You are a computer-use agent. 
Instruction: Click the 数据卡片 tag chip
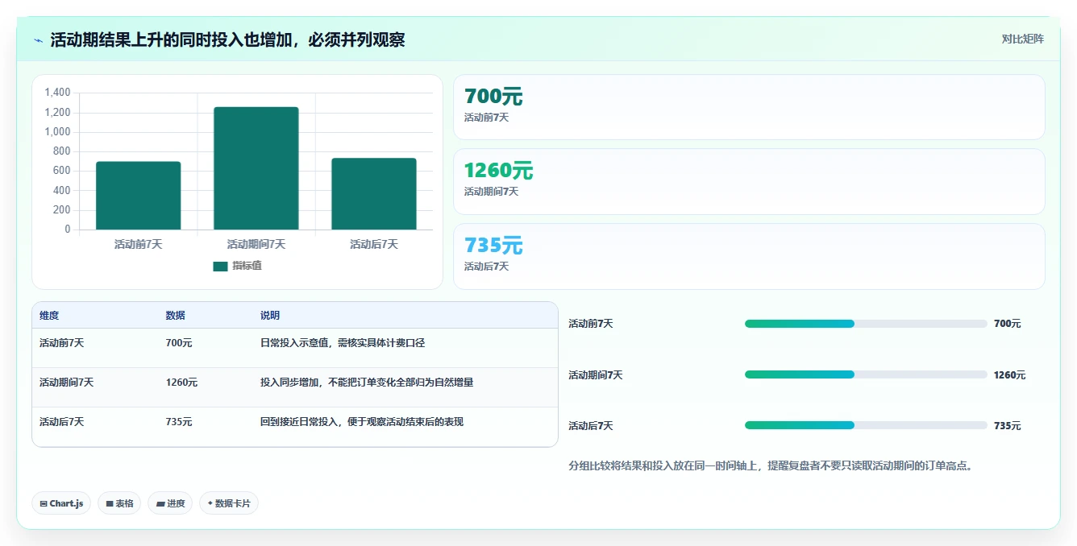(x=229, y=503)
